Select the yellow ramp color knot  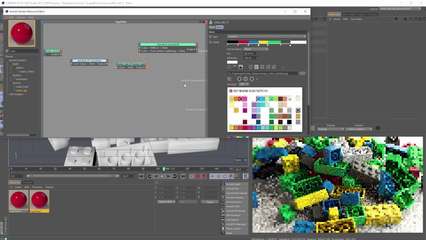coord(258,45)
